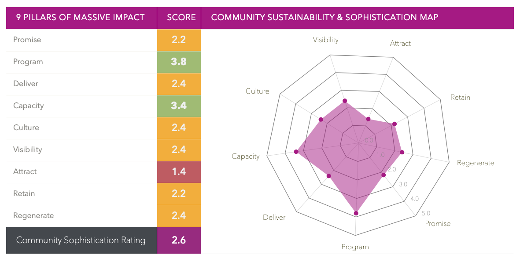Viewport: 520px width, 262px height.
Task: Click the Promise row label
Action: 27,40
